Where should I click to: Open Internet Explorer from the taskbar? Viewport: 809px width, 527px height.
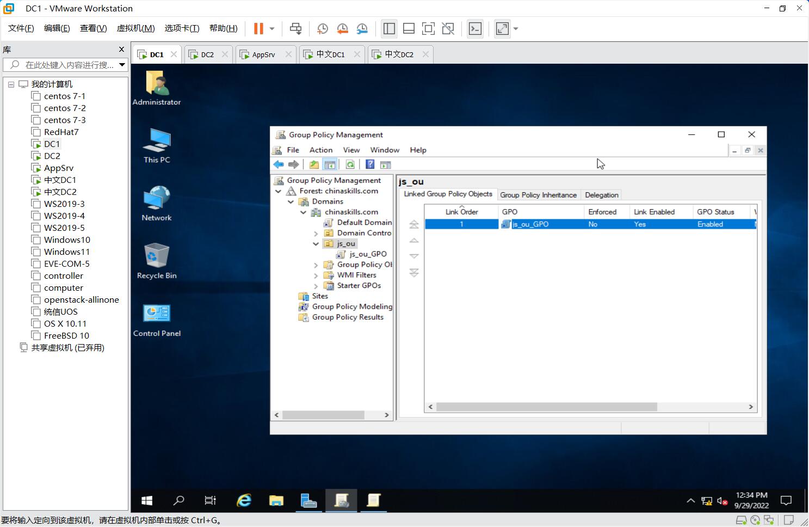coord(244,500)
